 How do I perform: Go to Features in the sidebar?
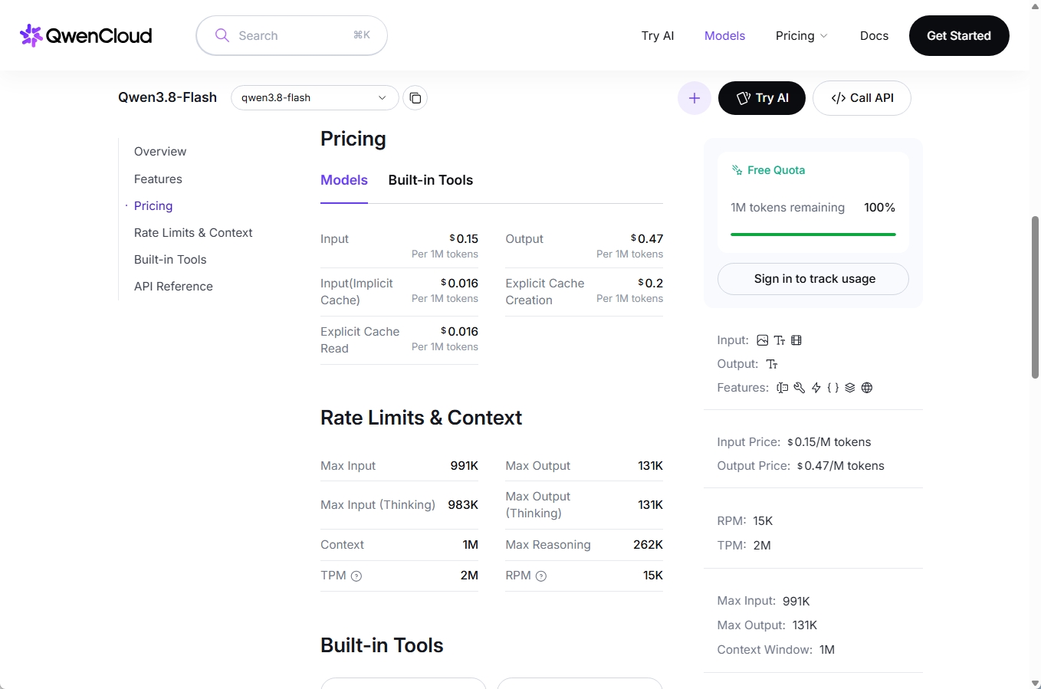(158, 179)
